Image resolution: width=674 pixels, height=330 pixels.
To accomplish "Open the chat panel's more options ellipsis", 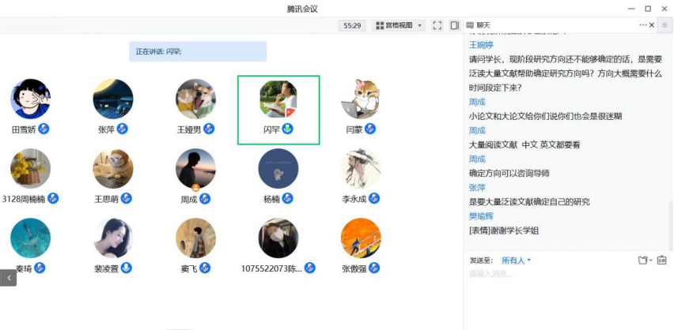I will pyautogui.click(x=642, y=25).
